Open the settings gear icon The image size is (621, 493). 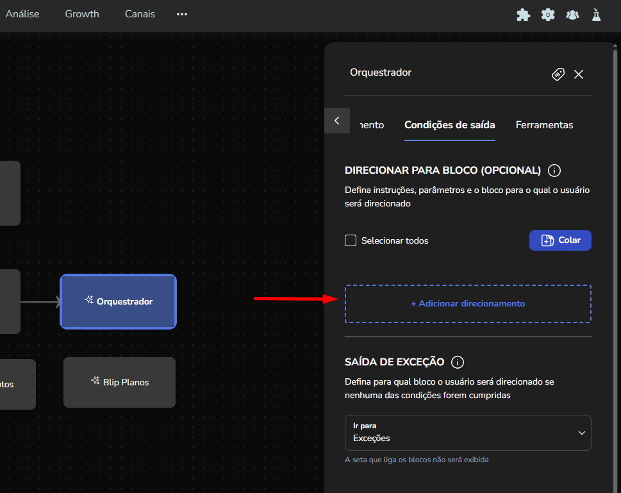[x=548, y=15]
